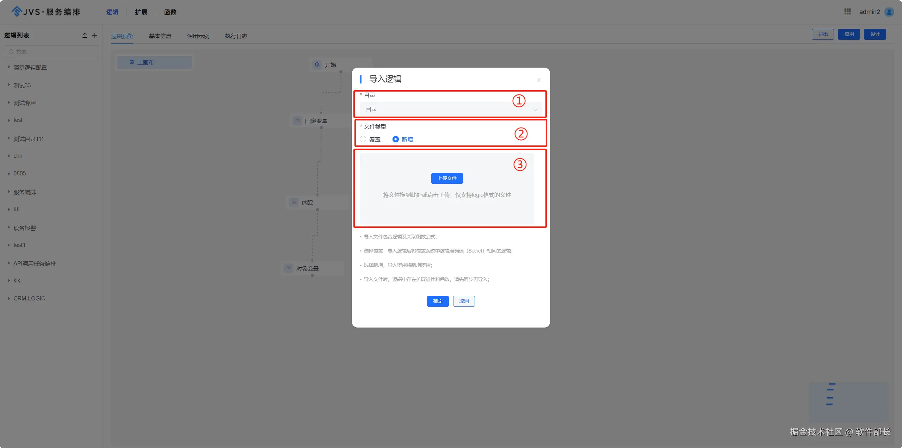The width and height of the screenshot is (902, 448).
Task: Switch to the 基本信息 tab
Action: pos(160,36)
